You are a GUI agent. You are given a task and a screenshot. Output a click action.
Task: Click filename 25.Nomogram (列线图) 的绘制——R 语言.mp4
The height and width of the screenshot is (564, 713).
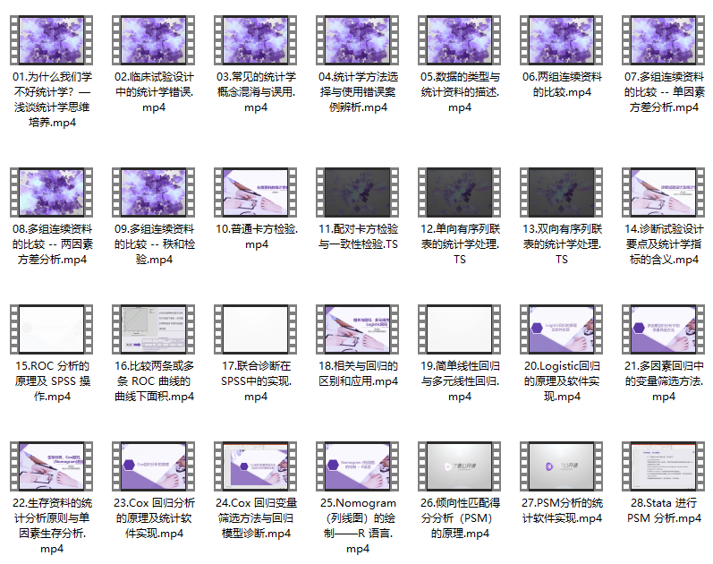pyautogui.click(x=358, y=526)
